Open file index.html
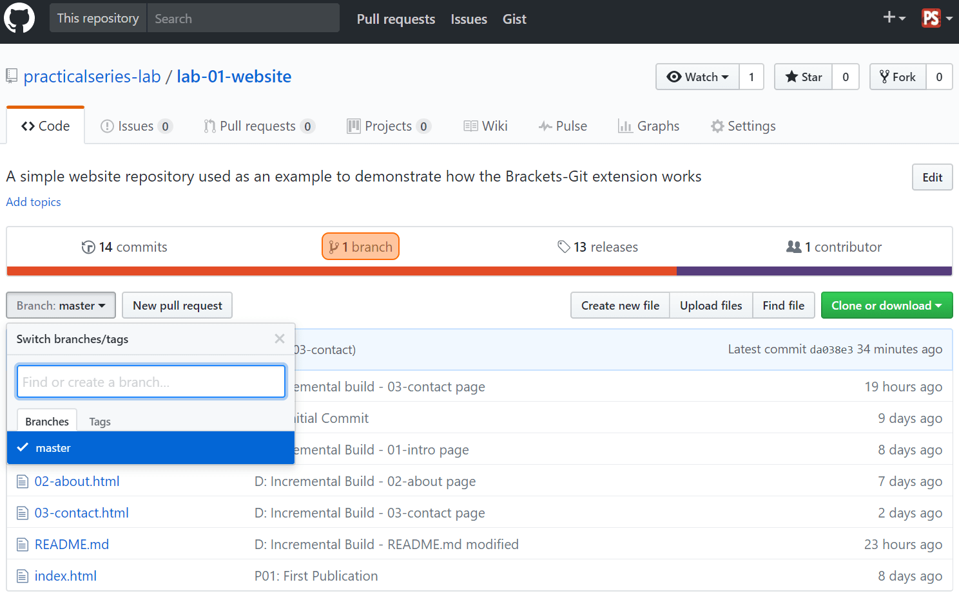The image size is (959, 598). tap(66, 575)
